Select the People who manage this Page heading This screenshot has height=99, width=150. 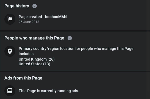pos(34,38)
